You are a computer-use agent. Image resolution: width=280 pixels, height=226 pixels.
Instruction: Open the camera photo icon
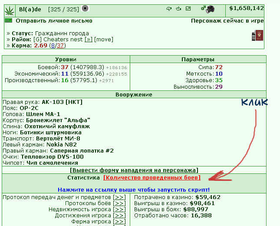click(x=210, y=9)
